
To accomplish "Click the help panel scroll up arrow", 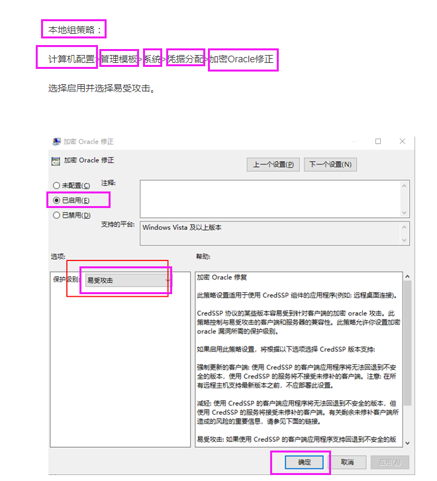I will [x=408, y=276].
